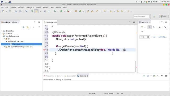Click the Previous Annotation toolbar icon
Viewport: 170px width, 96px height.
(x=111, y=11)
